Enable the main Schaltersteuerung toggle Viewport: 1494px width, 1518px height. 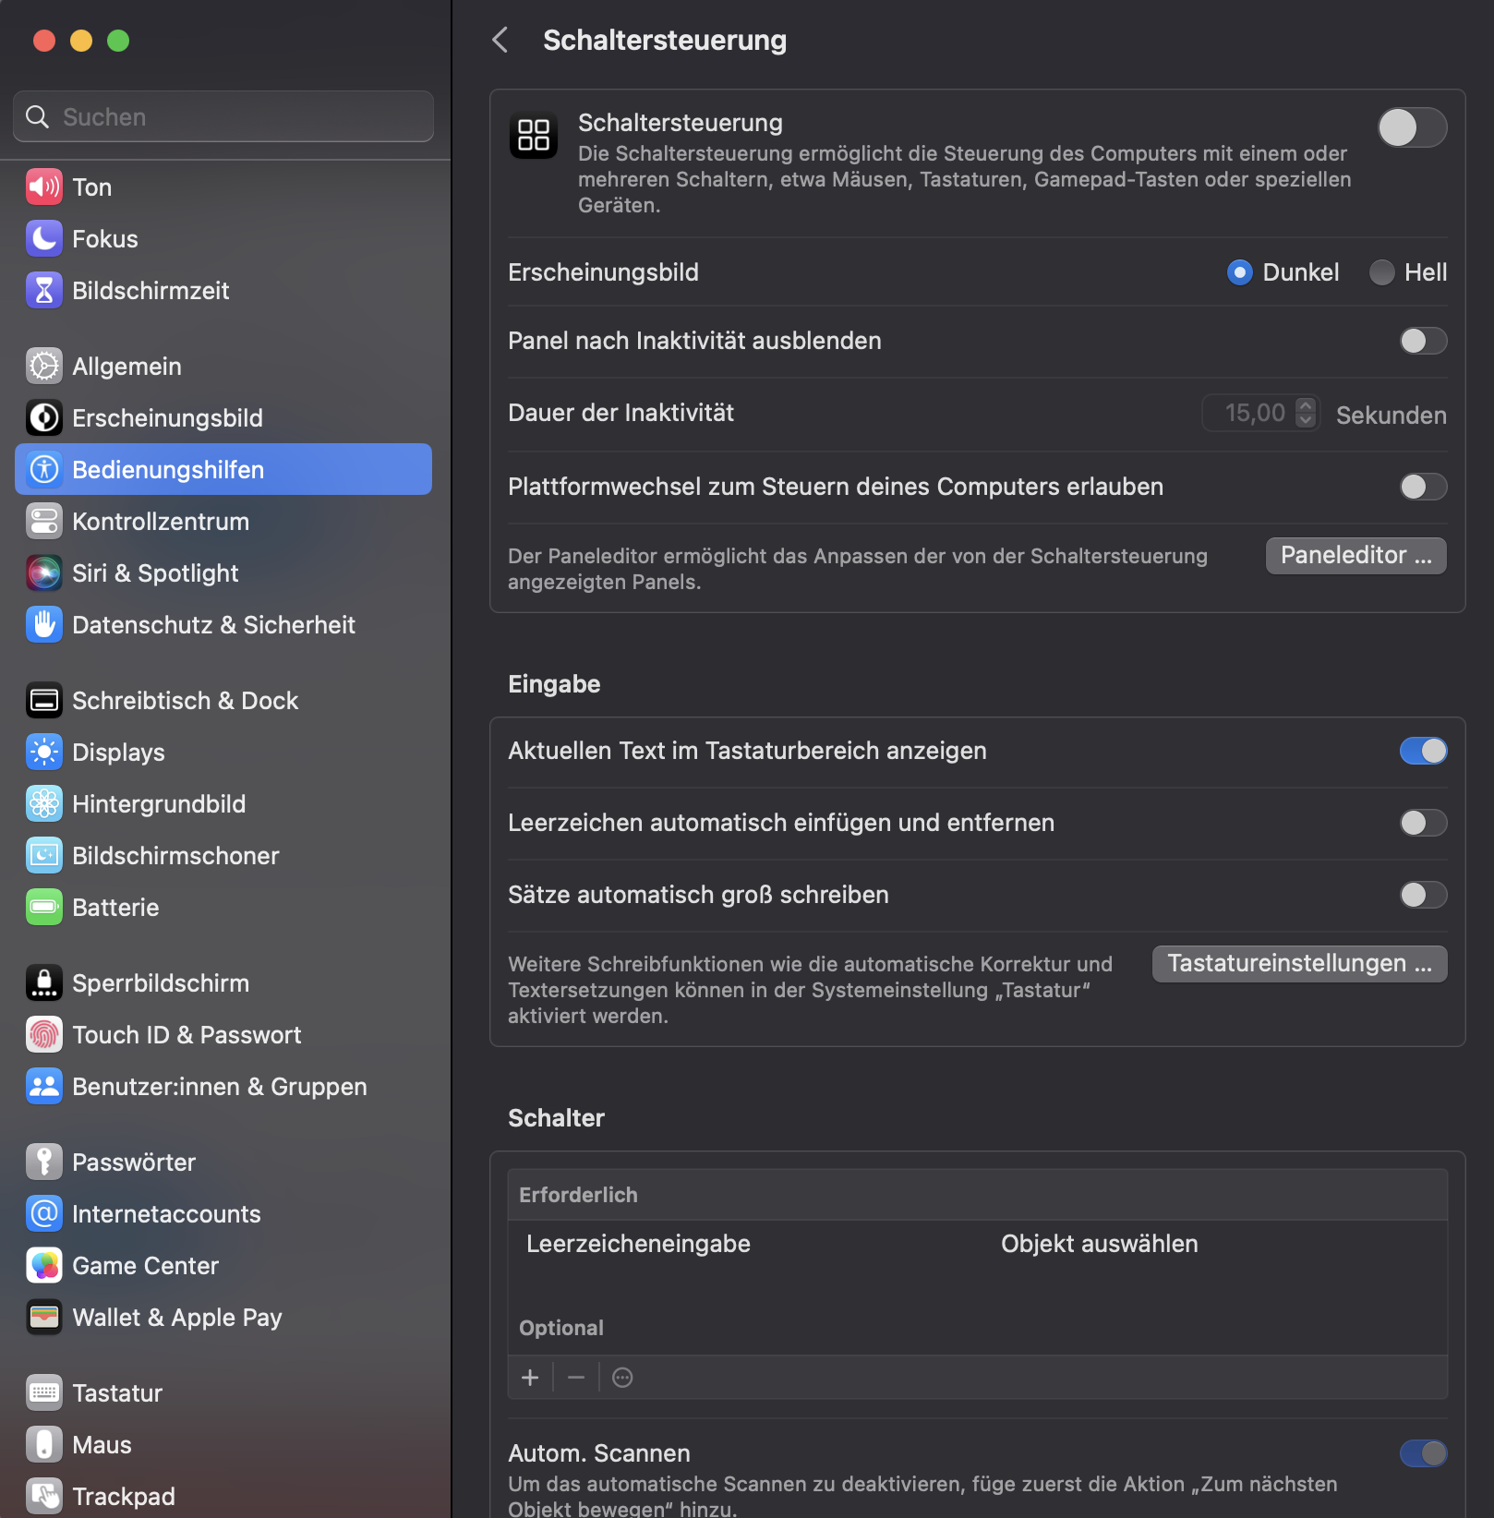click(1412, 127)
